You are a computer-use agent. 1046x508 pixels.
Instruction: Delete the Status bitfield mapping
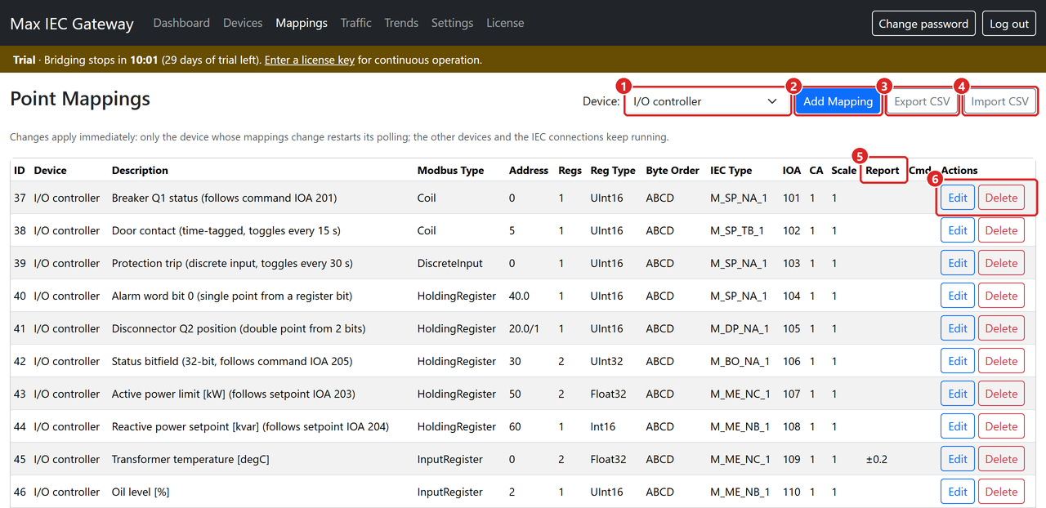click(1001, 361)
